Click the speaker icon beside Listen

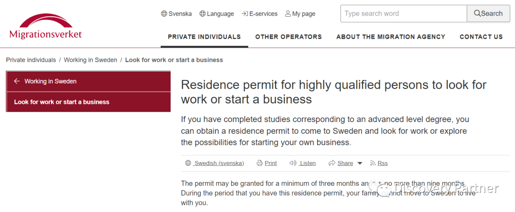click(x=293, y=163)
